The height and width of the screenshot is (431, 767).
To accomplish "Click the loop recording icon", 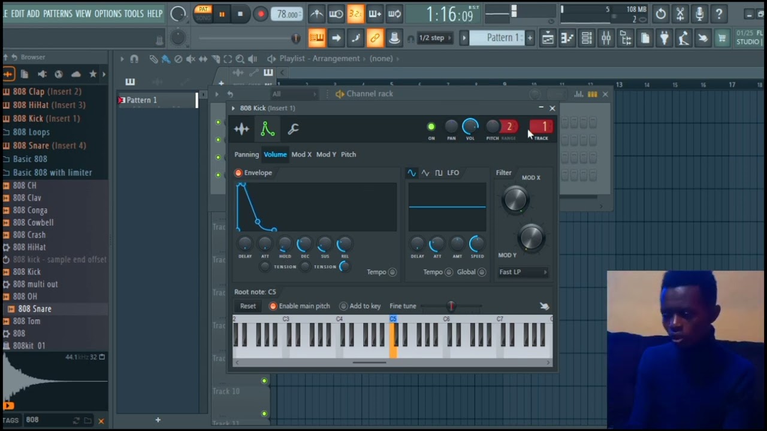I will pos(394,14).
